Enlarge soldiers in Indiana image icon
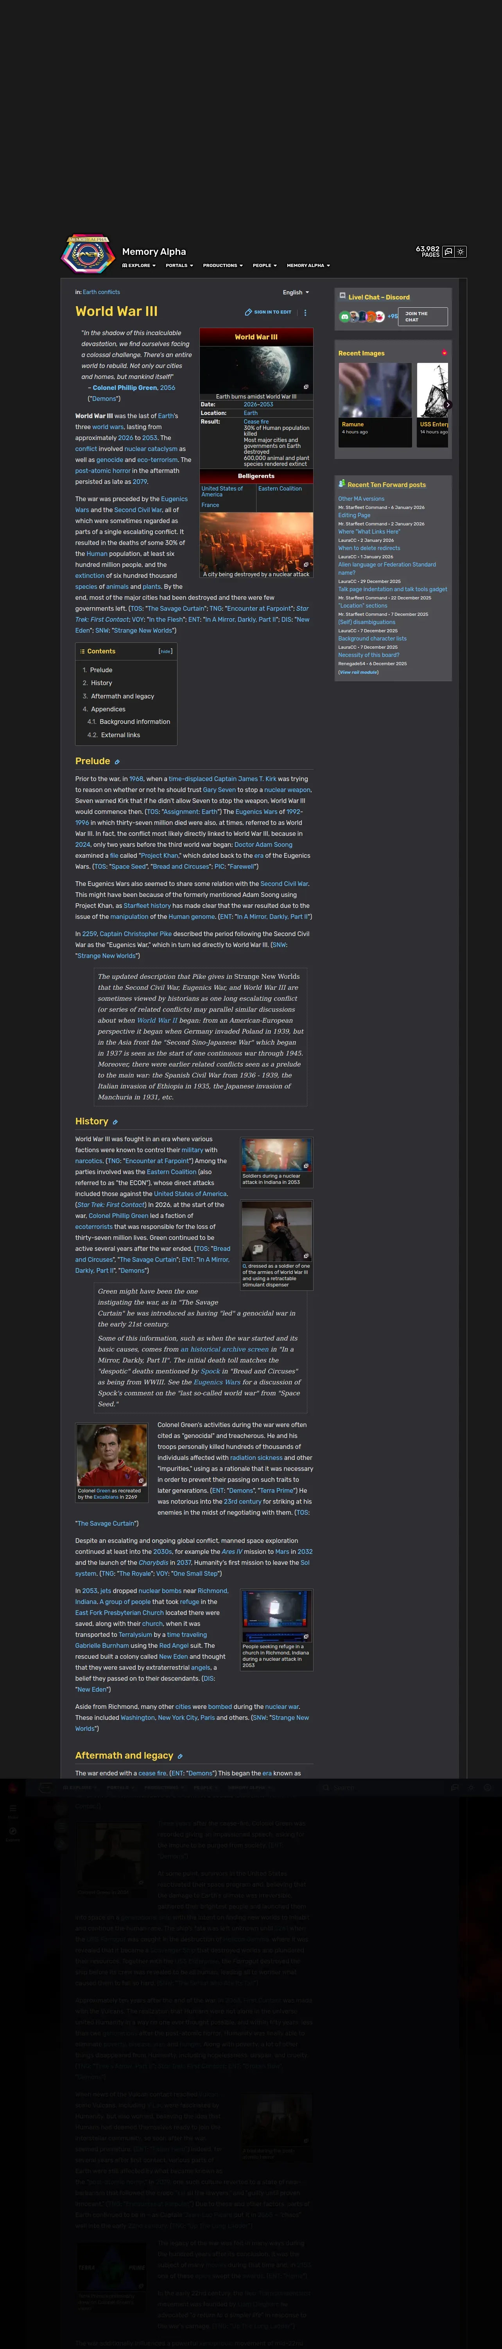 tap(306, 1165)
